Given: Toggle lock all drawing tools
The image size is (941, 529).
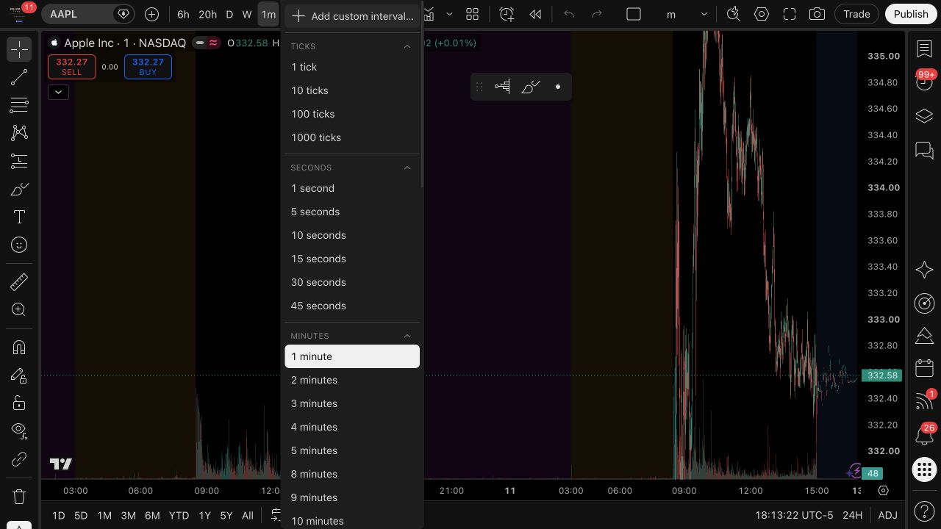Looking at the screenshot, I should point(19,403).
